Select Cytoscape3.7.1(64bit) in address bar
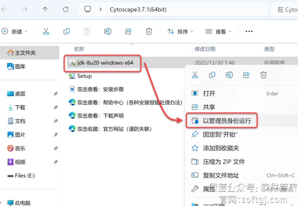 (x=138, y=9)
